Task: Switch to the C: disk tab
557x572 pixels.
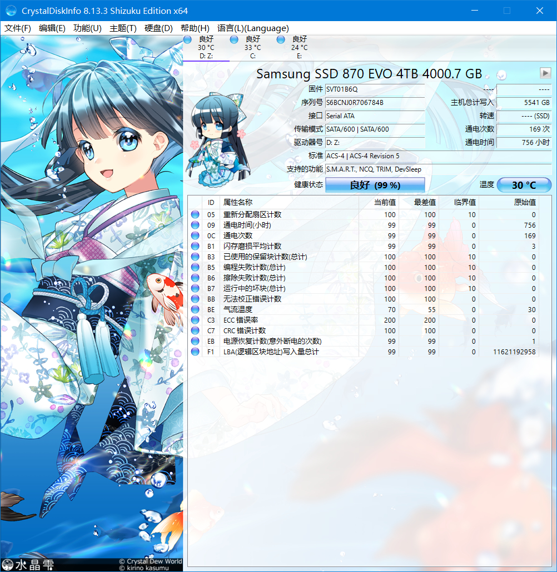Action: tap(253, 47)
